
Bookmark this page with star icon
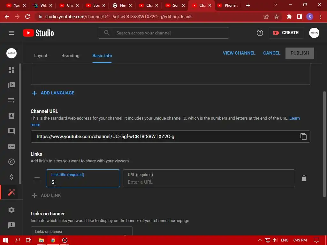click(277, 17)
